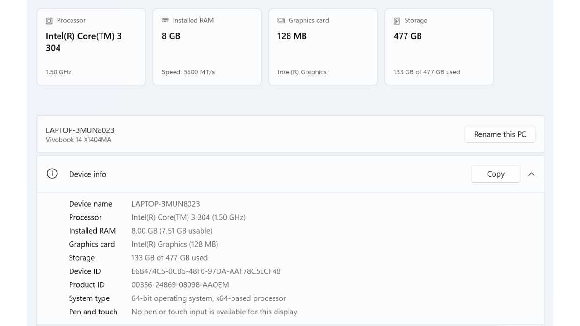Click the Device info section header
Image resolution: width=580 pixels, height=326 pixels.
click(x=290, y=174)
